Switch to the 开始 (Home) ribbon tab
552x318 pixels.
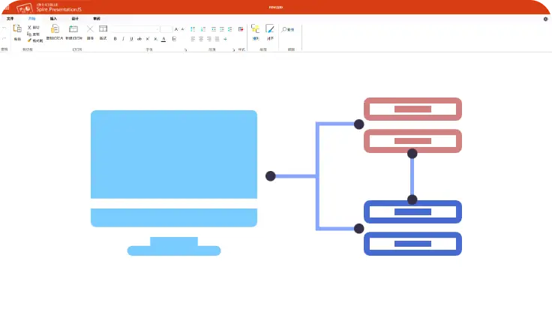(31, 19)
